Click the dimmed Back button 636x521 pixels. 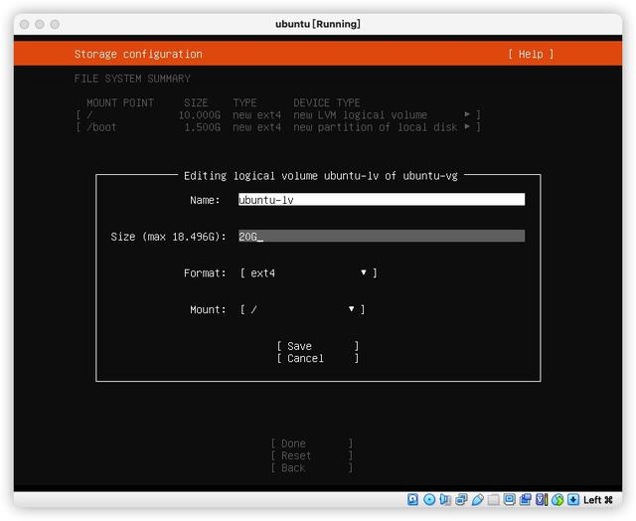click(x=311, y=468)
